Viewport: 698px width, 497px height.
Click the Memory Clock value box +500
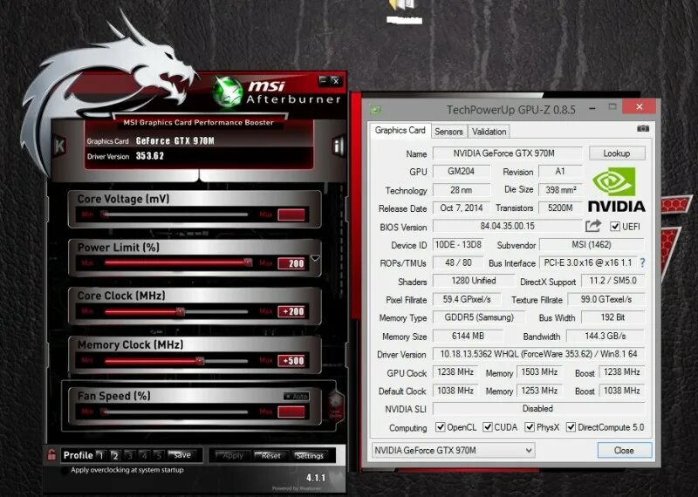click(291, 360)
